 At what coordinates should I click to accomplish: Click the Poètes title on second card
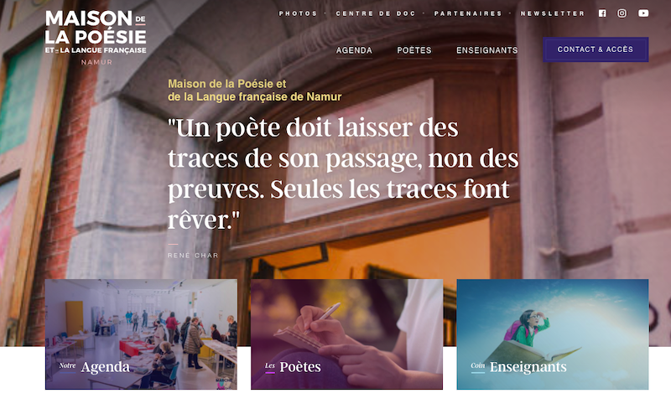click(x=300, y=367)
